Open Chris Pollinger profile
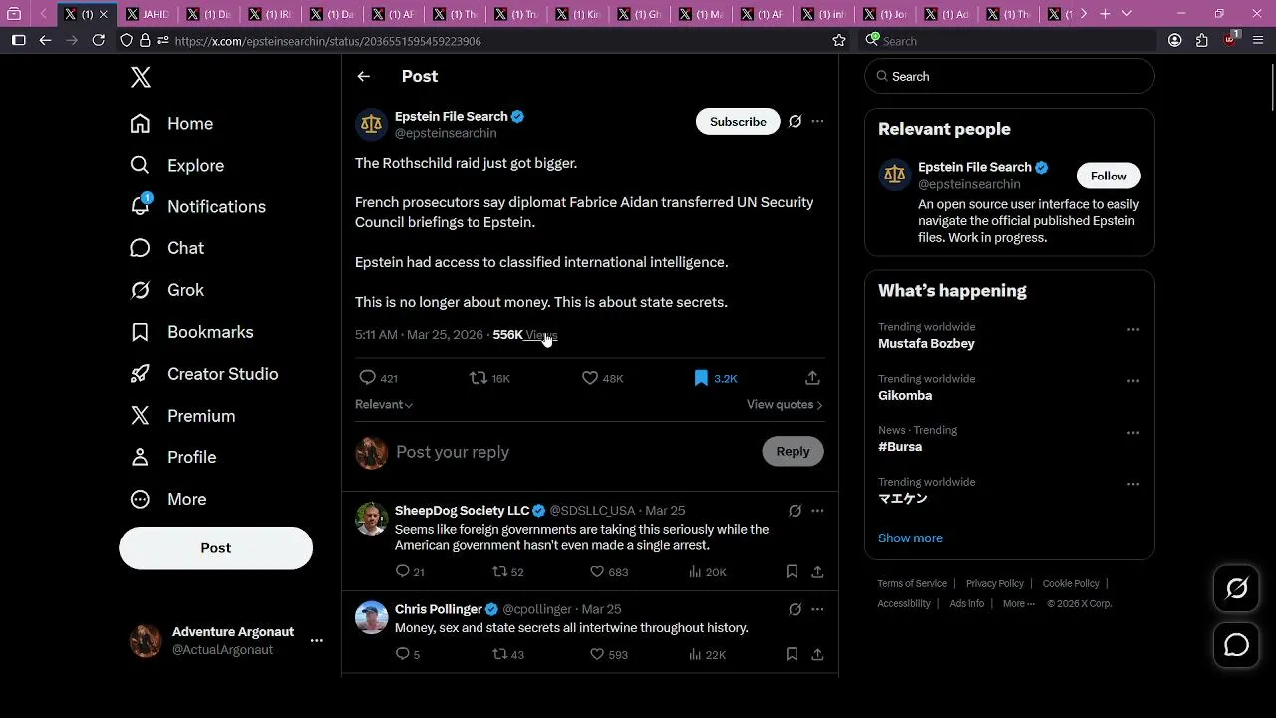The width and height of the screenshot is (1276, 718). 439,609
